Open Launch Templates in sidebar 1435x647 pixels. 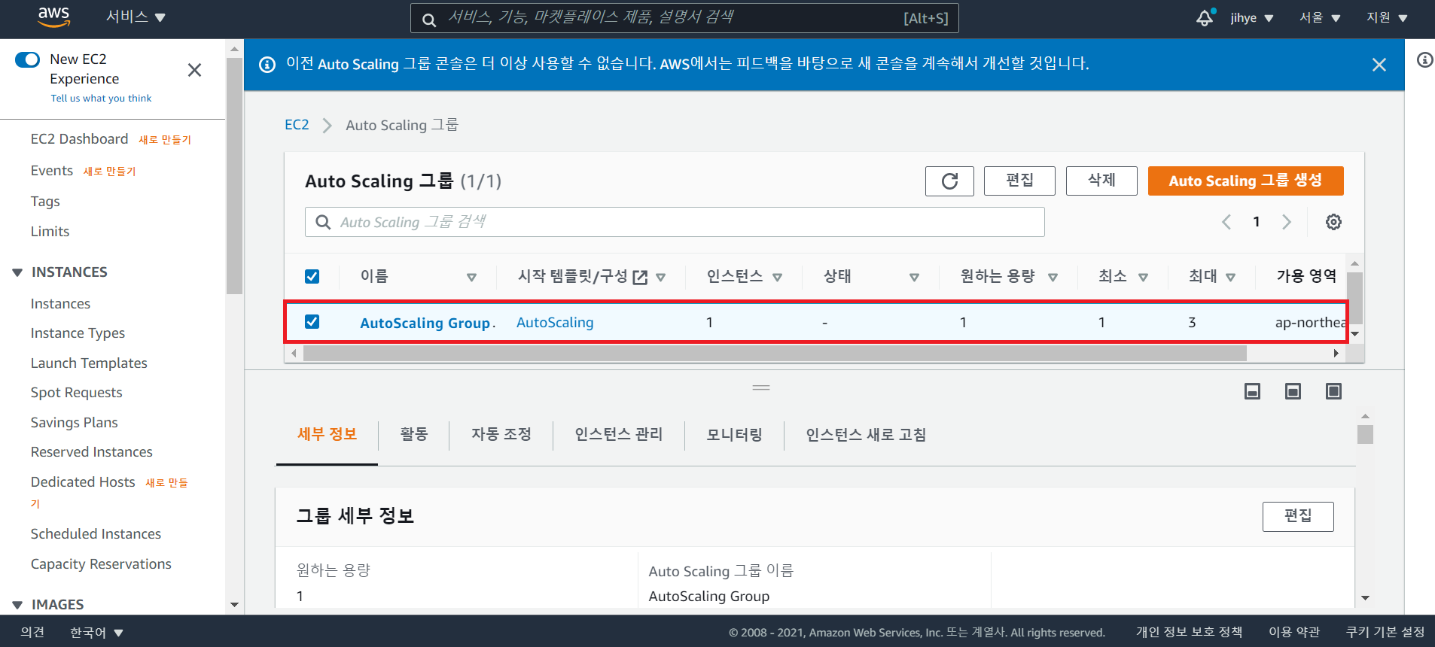pos(89,363)
